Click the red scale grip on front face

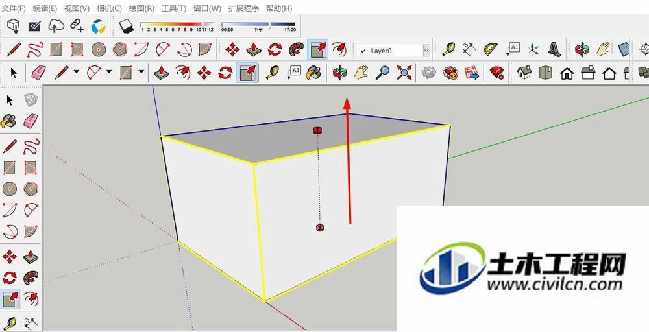point(319,228)
